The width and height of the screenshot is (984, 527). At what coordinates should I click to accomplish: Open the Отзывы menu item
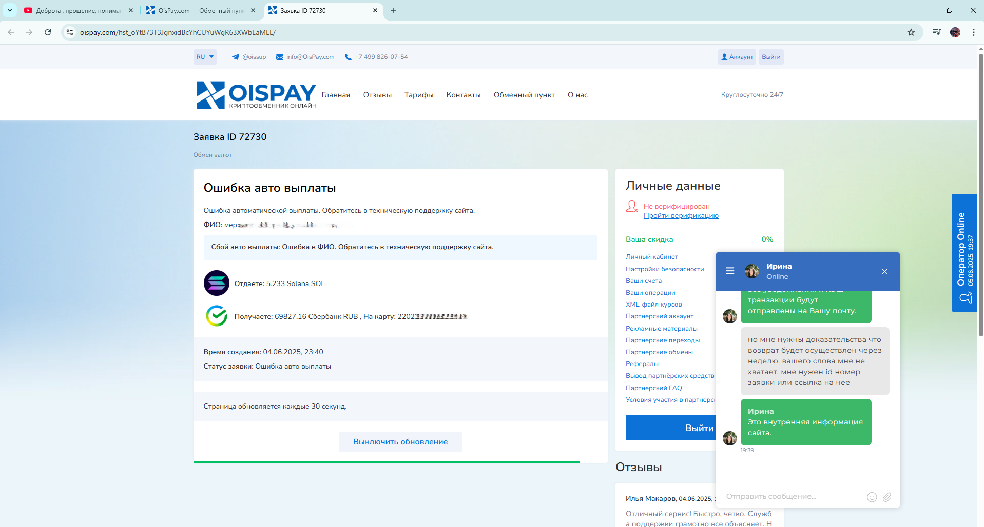pyautogui.click(x=377, y=95)
